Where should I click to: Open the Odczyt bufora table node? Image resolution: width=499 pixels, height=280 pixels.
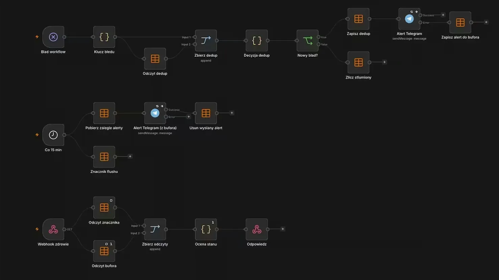pyautogui.click(x=104, y=251)
